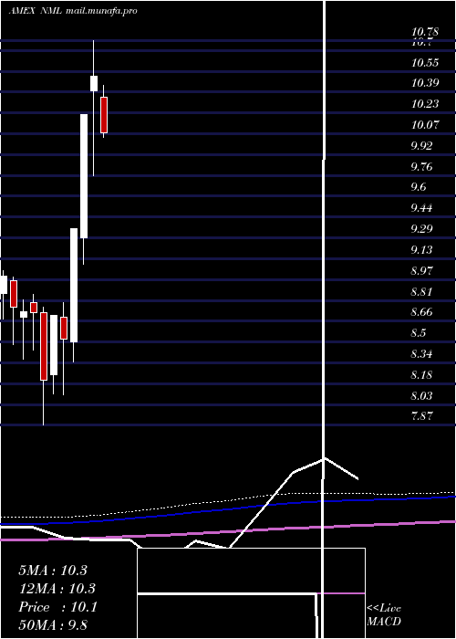Click the mail.munafa.pro source text

(101, 11)
